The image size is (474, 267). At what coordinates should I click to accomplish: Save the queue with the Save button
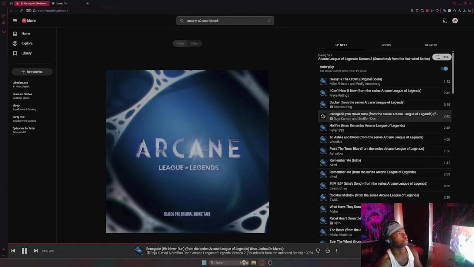click(x=442, y=57)
